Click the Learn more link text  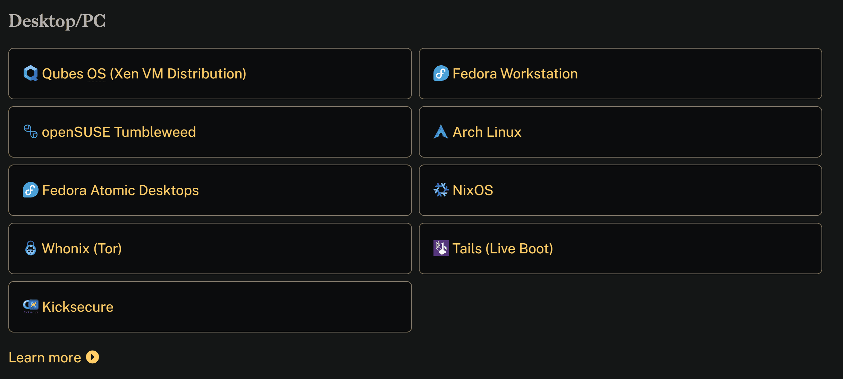(45, 357)
